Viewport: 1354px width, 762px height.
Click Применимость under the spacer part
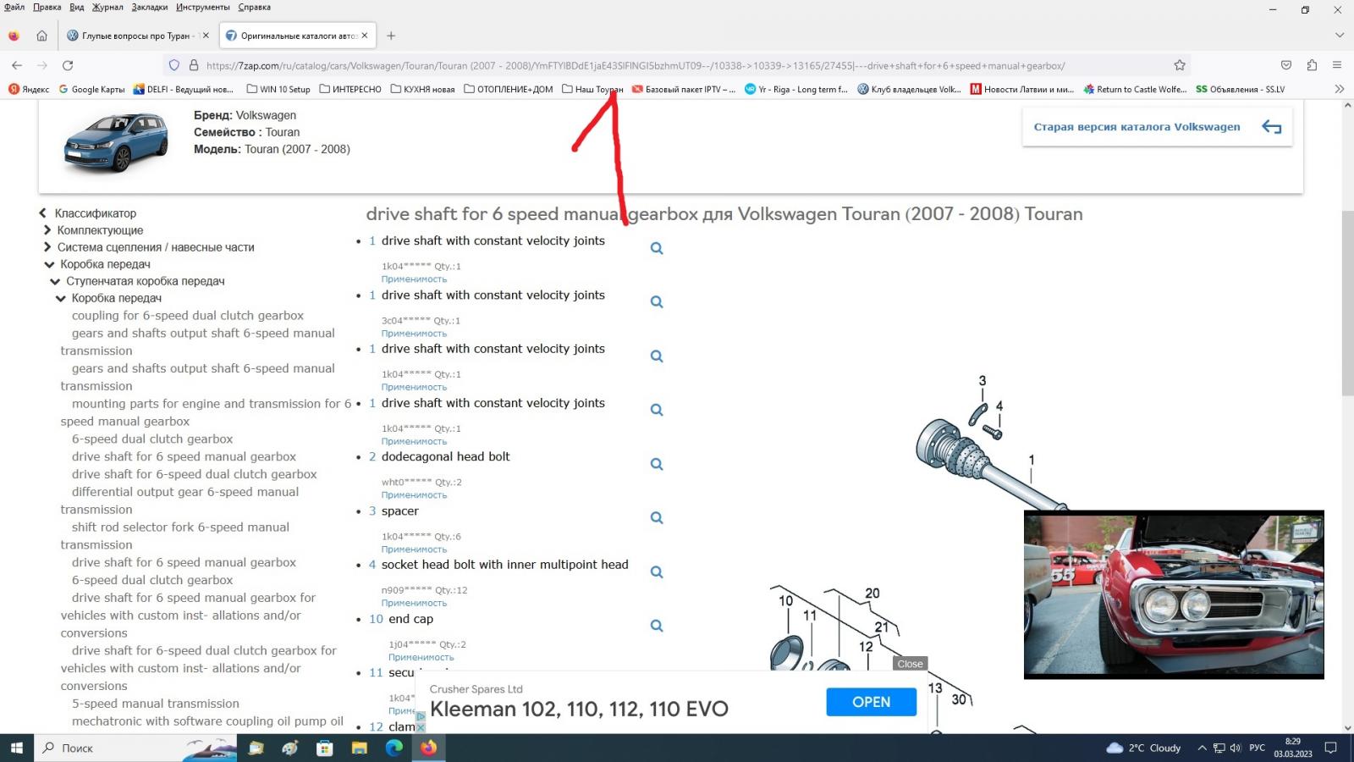pos(414,549)
